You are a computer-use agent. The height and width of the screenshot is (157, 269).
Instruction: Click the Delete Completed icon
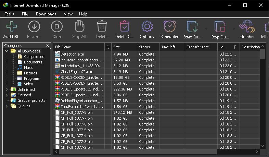click(x=124, y=27)
